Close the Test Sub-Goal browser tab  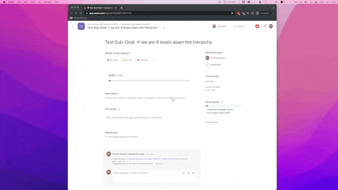coord(116,8)
